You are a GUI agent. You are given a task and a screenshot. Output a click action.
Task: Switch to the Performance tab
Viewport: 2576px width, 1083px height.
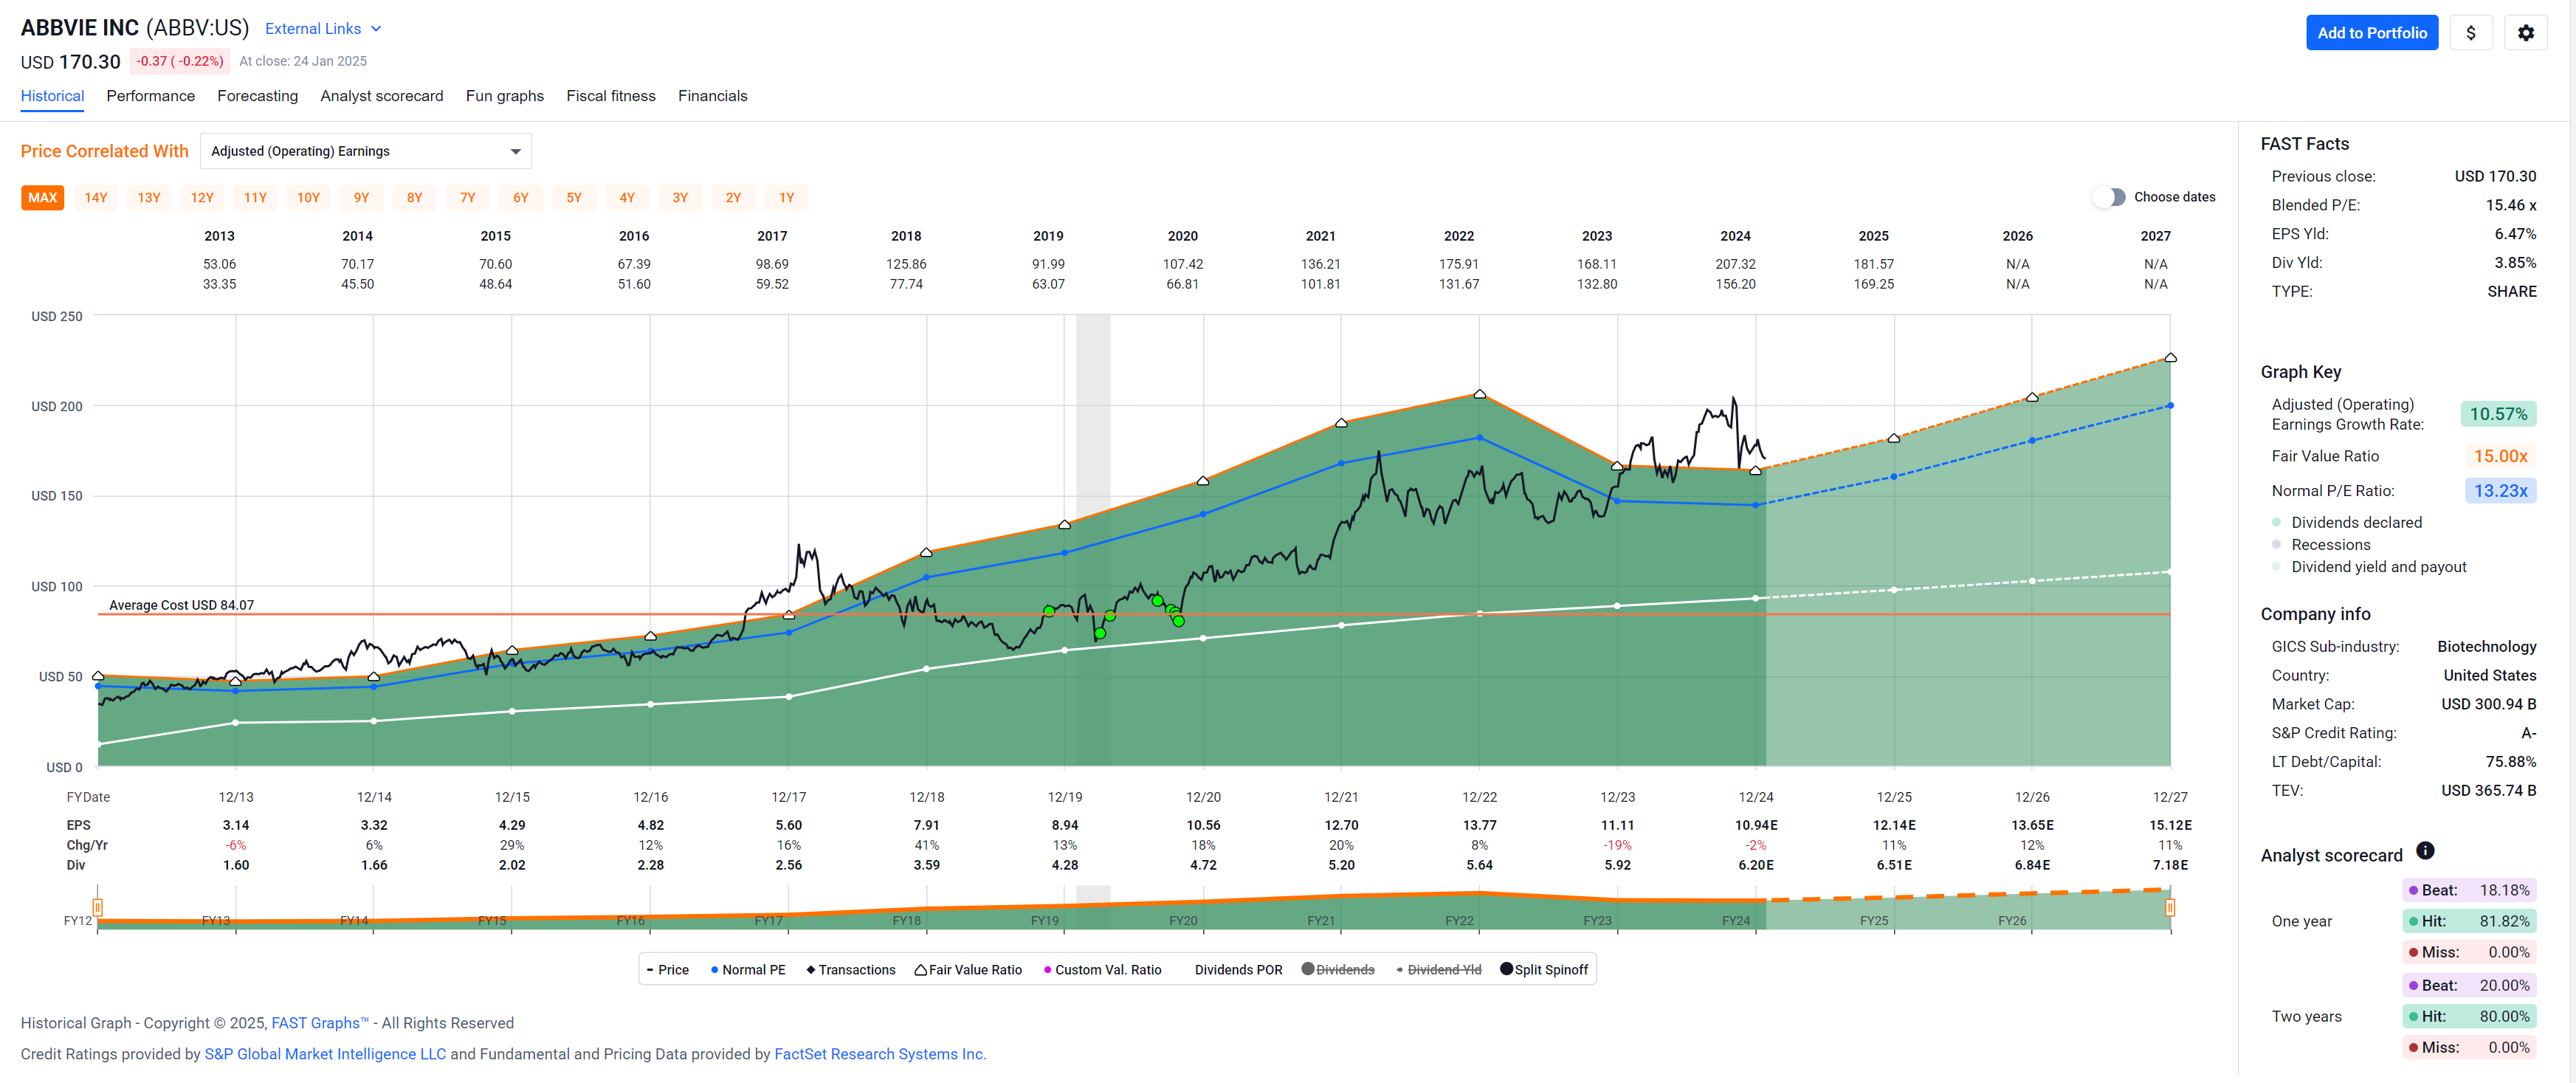click(x=151, y=96)
